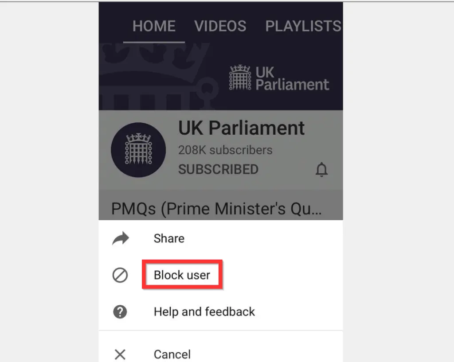The height and width of the screenshot is (362, 454).
Task: Click the Share arrow icon
Action: pyautogui.click(x=121, y=238)
